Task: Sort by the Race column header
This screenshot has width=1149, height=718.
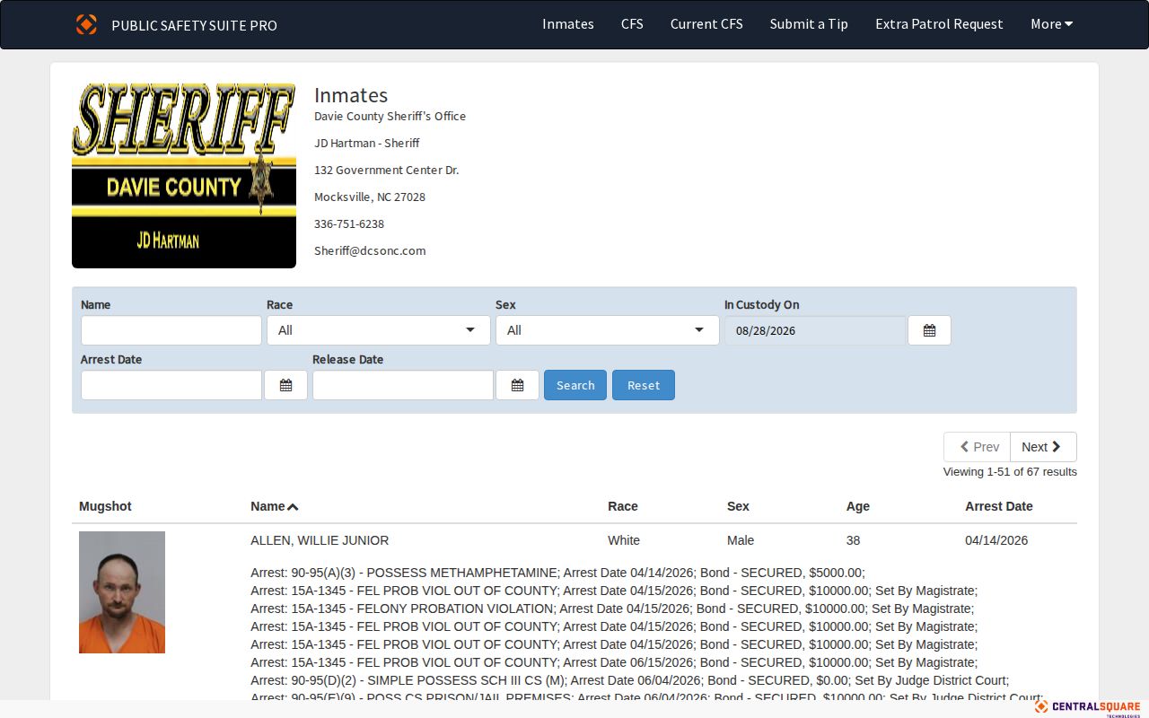Action: [623, 506]
